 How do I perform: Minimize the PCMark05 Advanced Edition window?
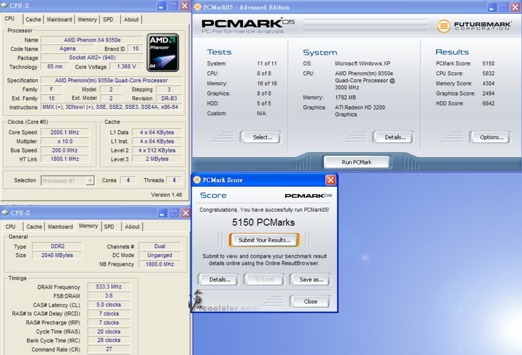(492, 6)
